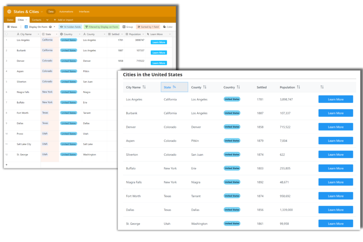Open the Group settings icon

tap(124, 27)
